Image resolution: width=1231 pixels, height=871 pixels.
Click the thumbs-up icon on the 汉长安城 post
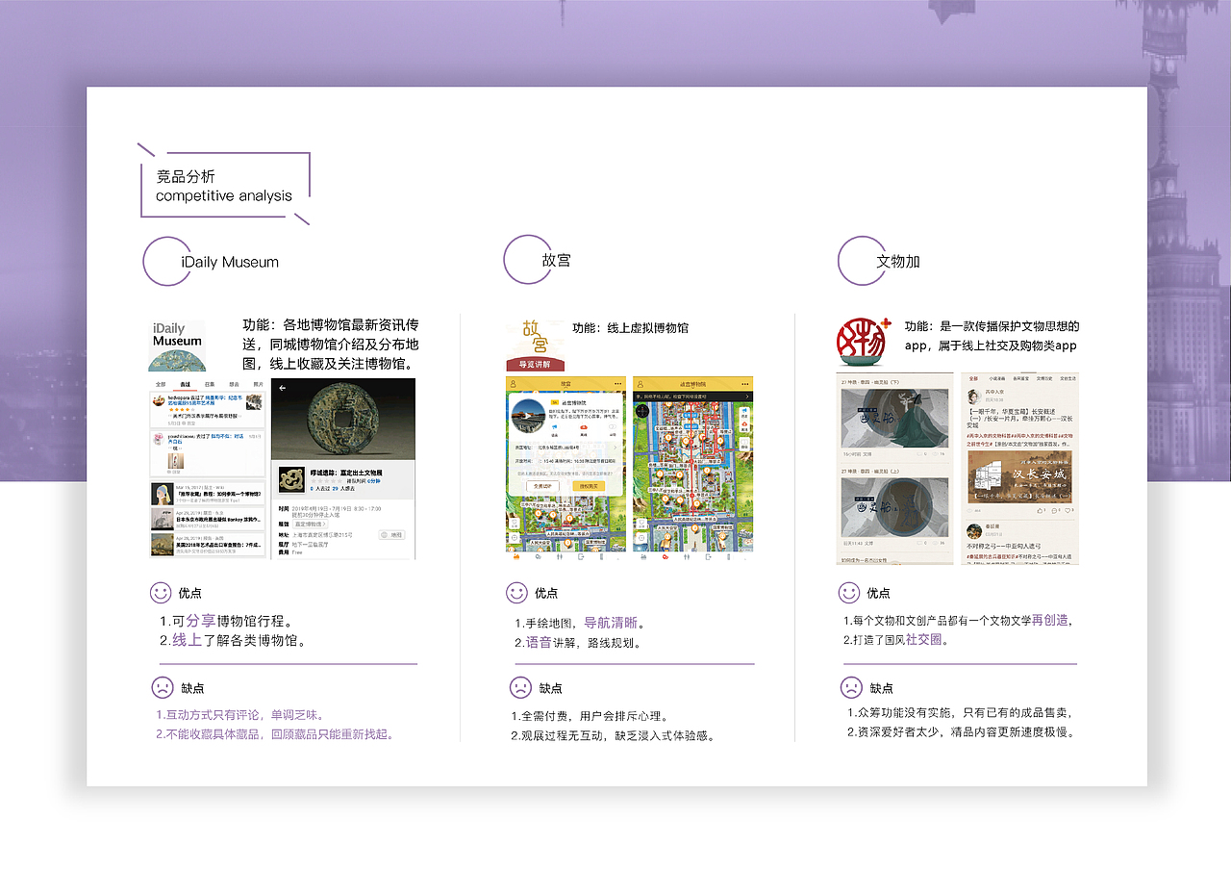[1041, 511]
